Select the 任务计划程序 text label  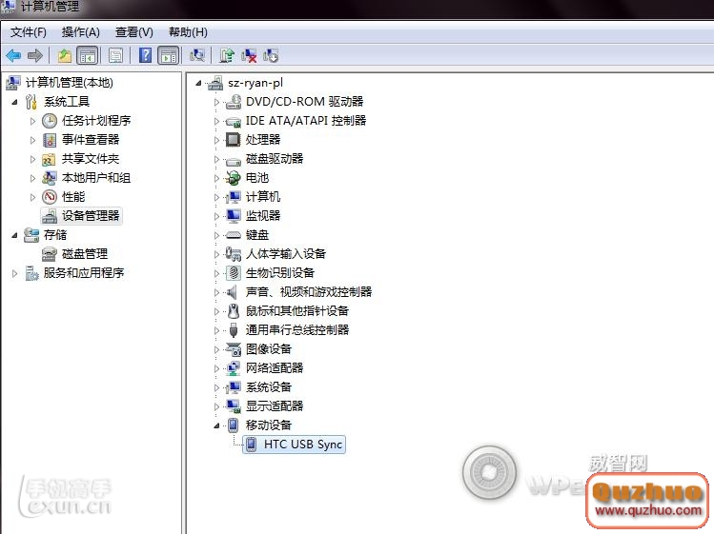coord(96,121)
